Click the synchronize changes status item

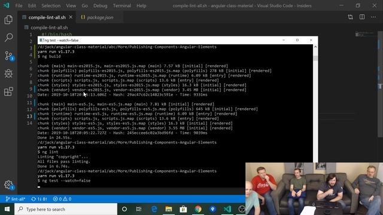[39, 199]
